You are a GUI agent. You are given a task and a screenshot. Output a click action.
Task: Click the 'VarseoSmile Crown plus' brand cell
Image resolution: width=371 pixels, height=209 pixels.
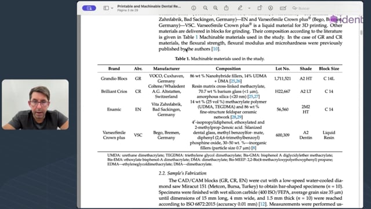(x=114, y=135)
